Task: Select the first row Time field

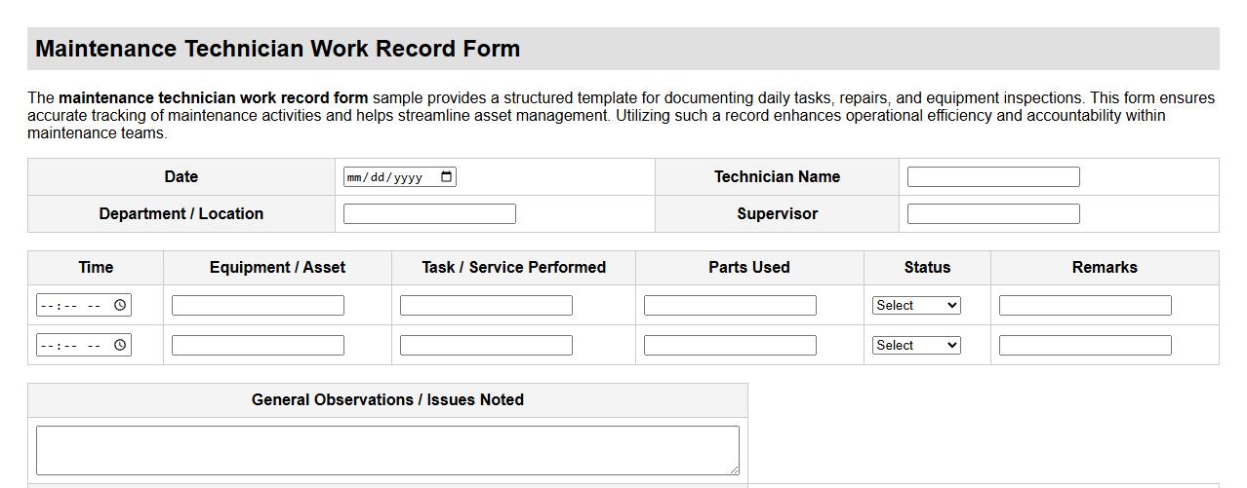Action: coord(84,305)
